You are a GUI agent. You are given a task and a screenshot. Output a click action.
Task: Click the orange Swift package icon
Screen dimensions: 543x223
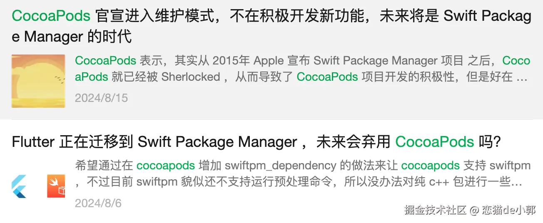pos(56,186)
